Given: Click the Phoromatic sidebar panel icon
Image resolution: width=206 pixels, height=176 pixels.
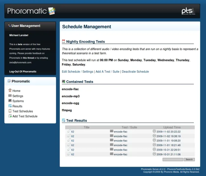Looking at the screenshot, I should (9, 81).
